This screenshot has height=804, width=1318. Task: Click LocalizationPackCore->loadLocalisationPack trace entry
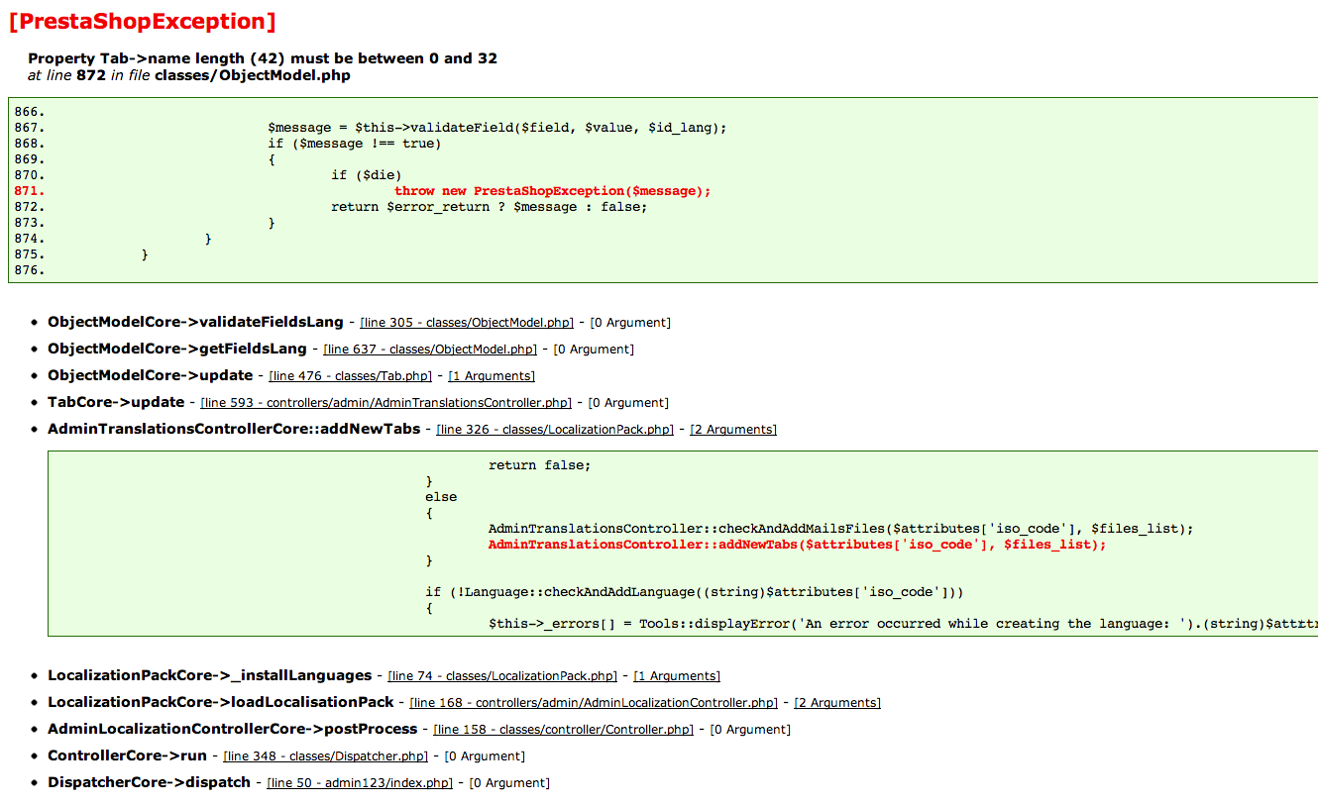pyautogui.click(x=221, y=702)
